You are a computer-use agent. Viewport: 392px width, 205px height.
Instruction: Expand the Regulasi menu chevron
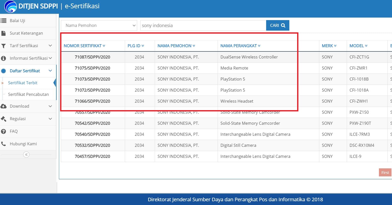click(50, 119)
